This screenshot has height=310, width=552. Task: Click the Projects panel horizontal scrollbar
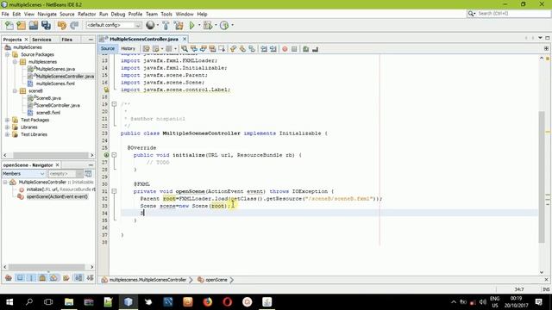pos(51,155)
